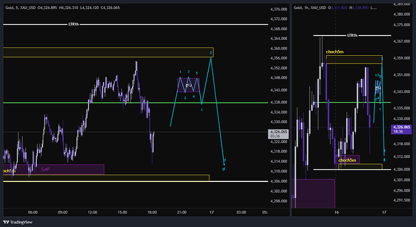
Task: Click 4,356.000 on the 5-minute price axis
Action: tap(279, 58)
